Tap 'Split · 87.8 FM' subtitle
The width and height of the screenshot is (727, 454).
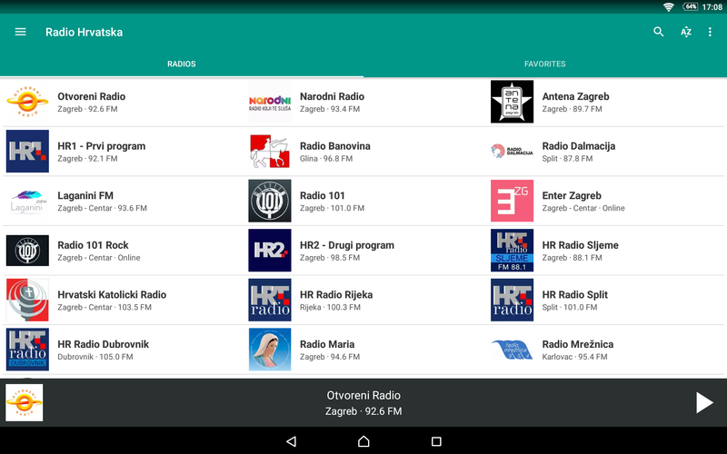567,158
